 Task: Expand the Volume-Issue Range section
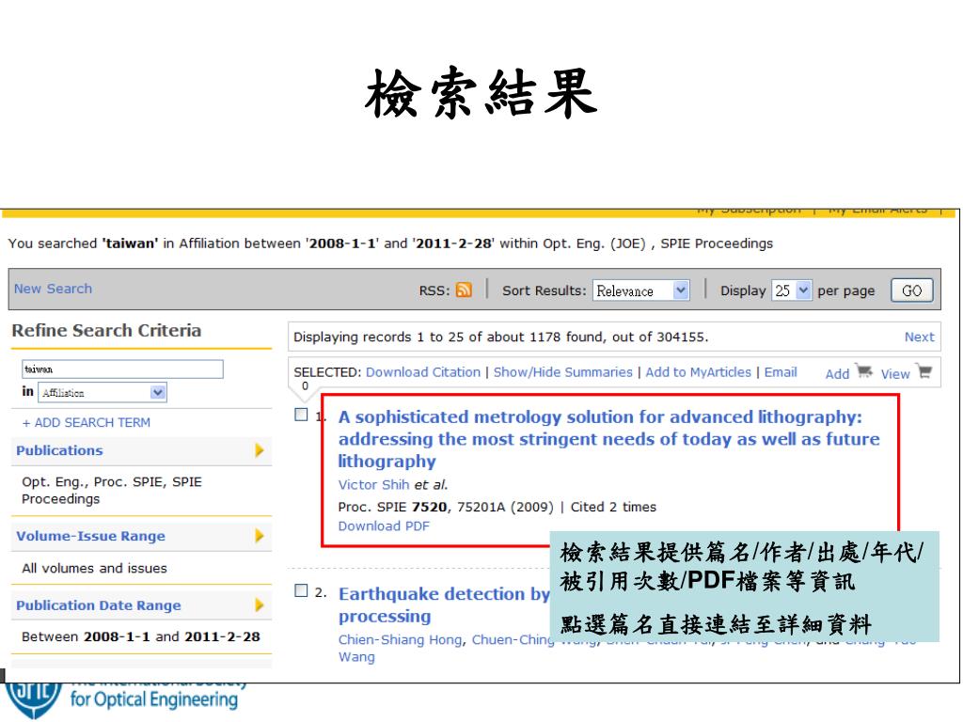click(260, 536)
